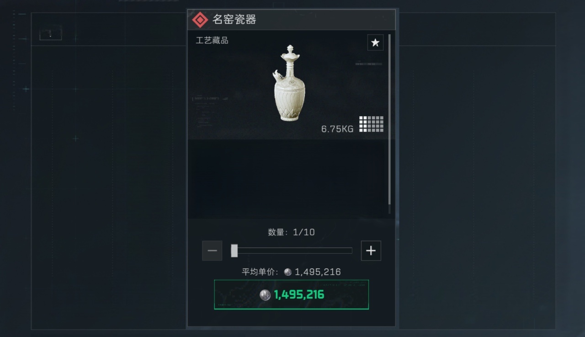585x337 pixels.
Task: Buy the item for 1,495,216
Action: click(x=292, y=294)
